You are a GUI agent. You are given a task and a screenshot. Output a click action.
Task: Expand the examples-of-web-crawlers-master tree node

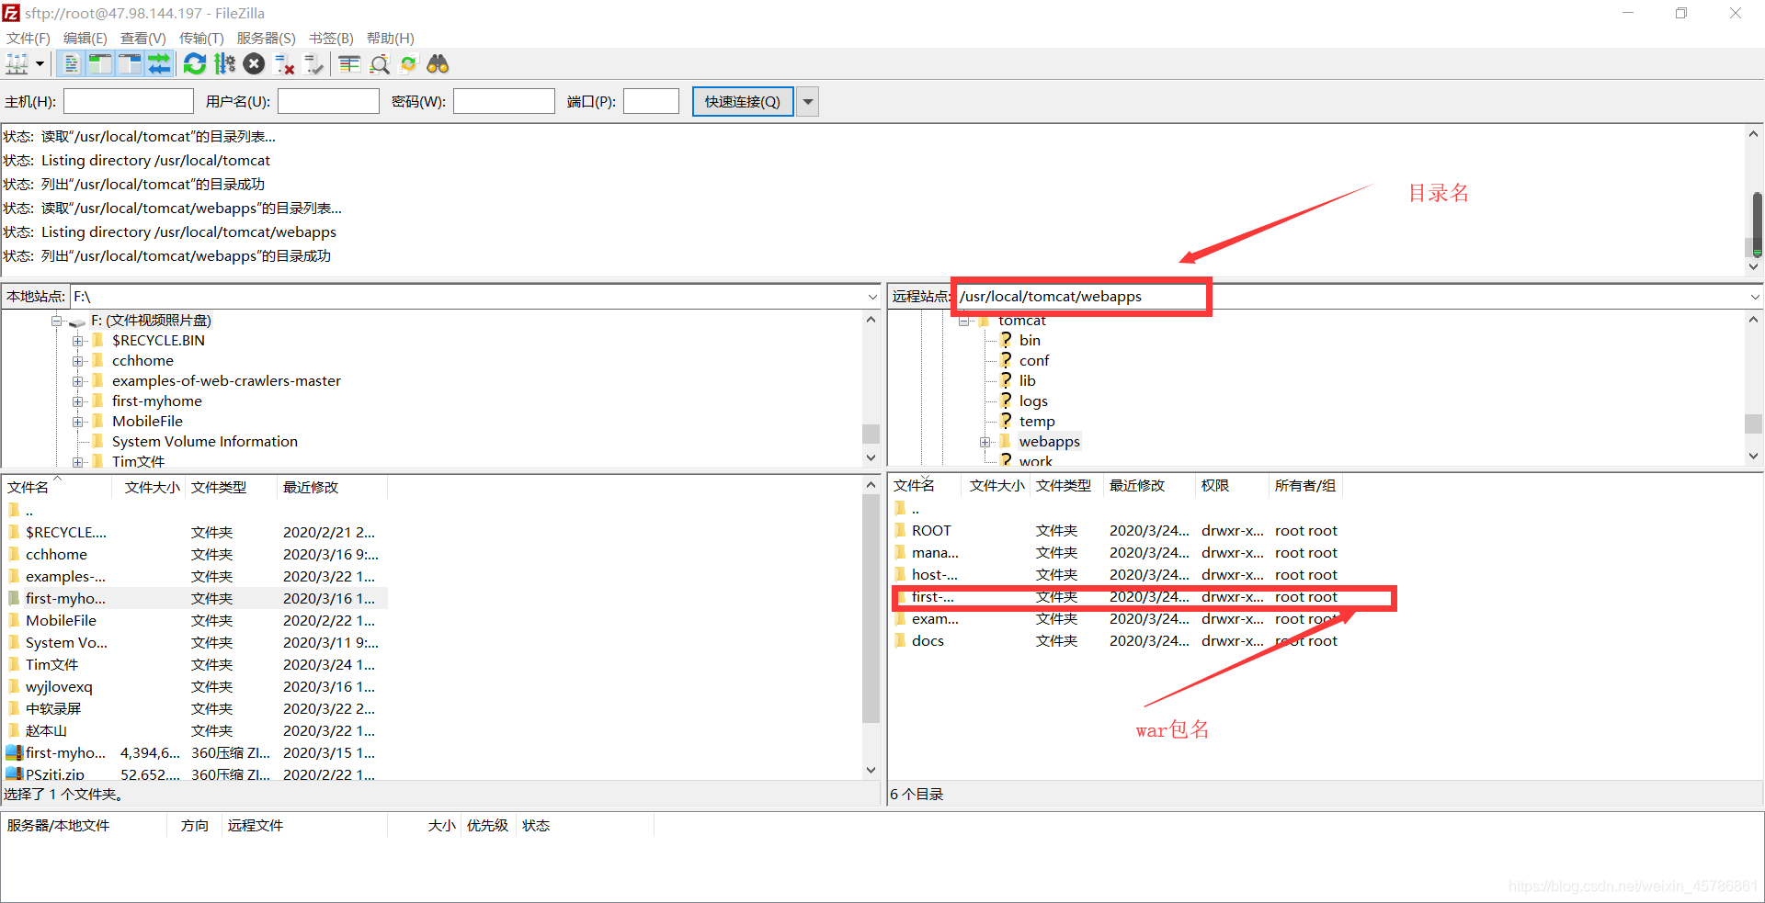pos(78,381)
